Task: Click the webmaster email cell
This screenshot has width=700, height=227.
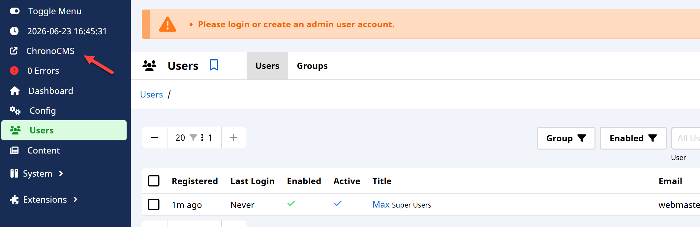Action: coord(679,205)
